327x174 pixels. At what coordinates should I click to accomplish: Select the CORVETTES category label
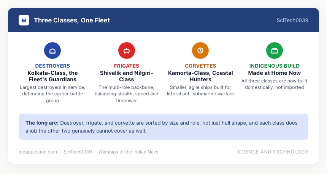(x=200, y=66)
